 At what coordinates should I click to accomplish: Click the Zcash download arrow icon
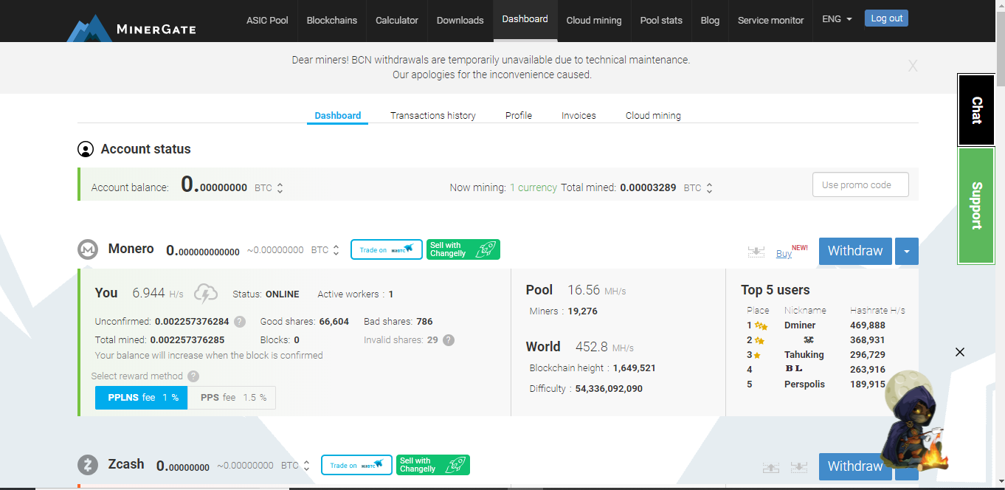tap(799, 467)
